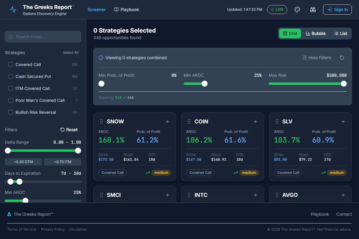Click the binoculars watchlist icon
The image size is (359, 239).
[313, 9]
